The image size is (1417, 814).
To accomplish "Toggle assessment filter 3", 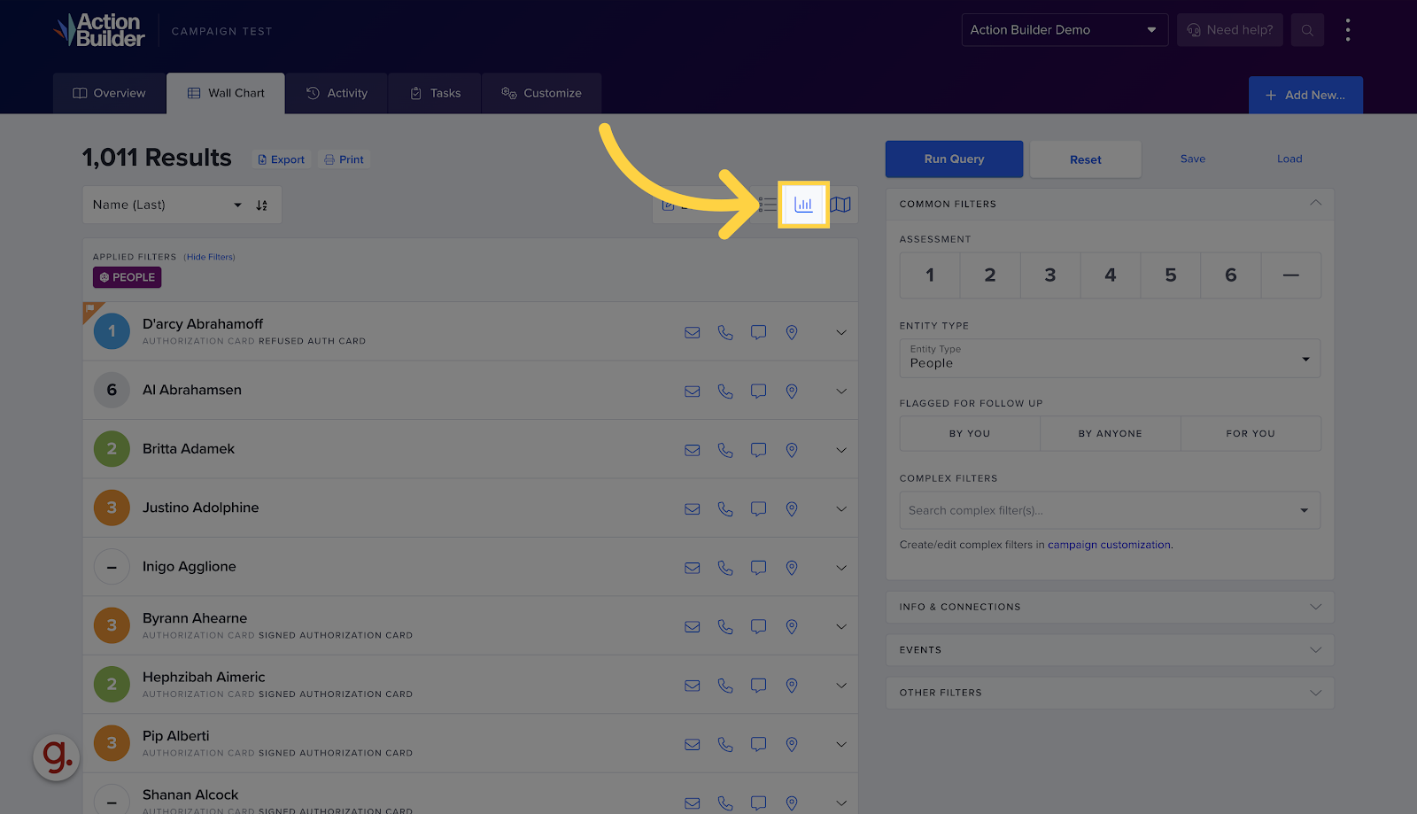I will tap(1050, 275).
